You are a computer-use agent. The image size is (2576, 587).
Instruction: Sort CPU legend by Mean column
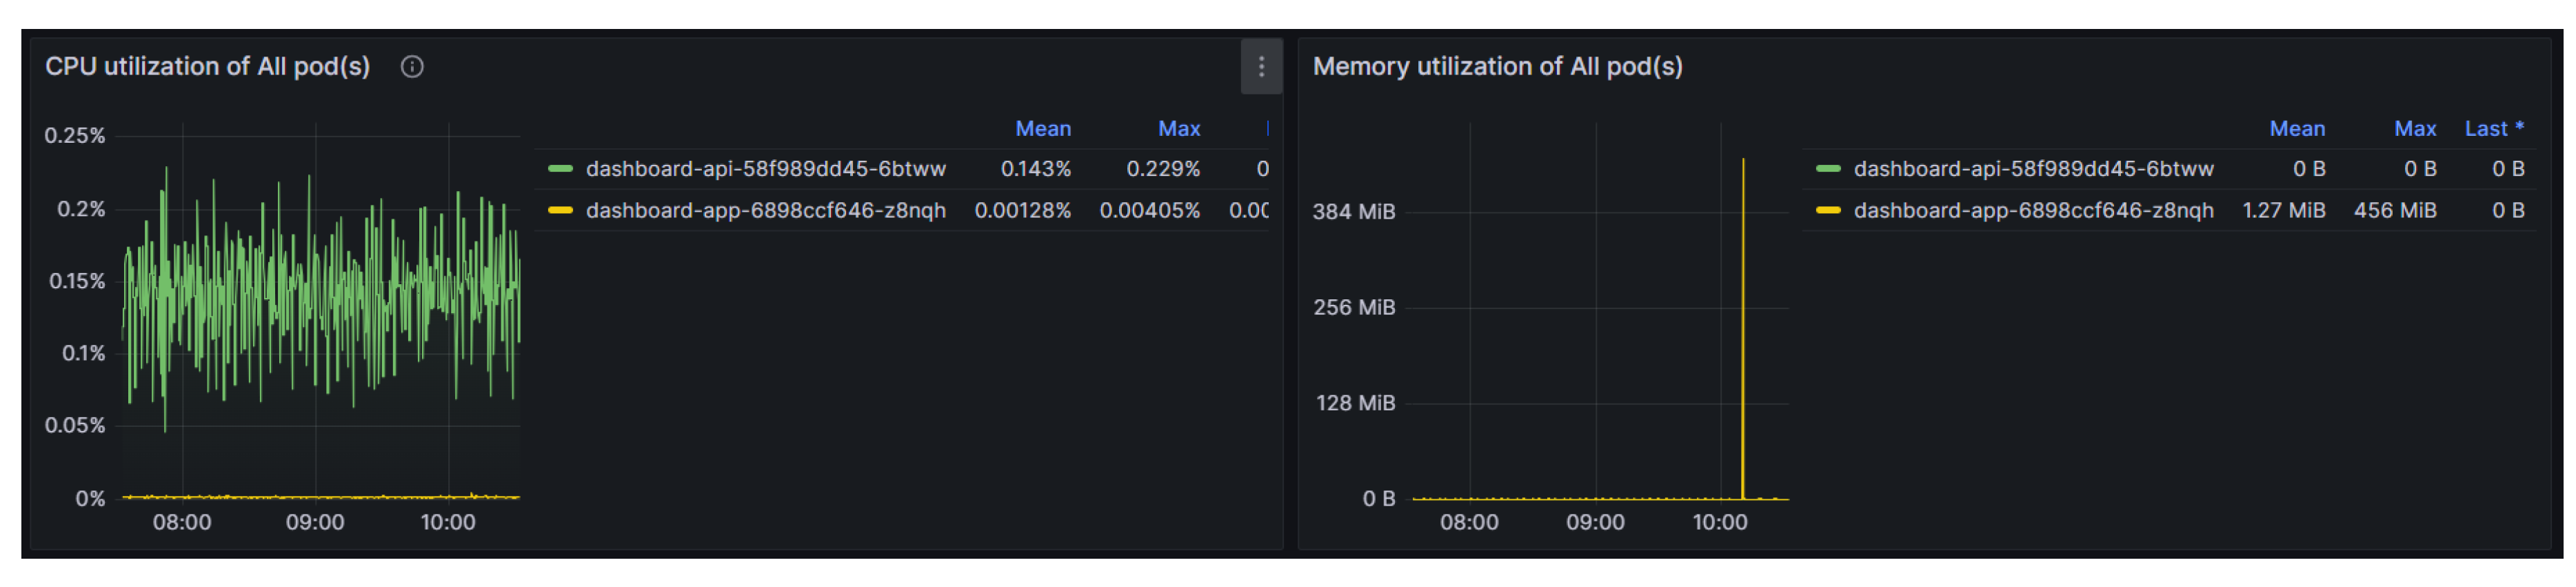[x=1042, y=129]
